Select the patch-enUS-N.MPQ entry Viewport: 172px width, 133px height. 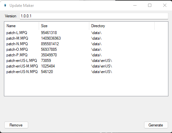click(22, 72)
